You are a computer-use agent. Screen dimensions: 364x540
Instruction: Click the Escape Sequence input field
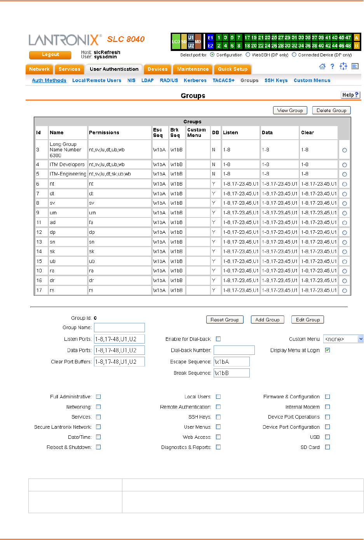coord(232,361)
